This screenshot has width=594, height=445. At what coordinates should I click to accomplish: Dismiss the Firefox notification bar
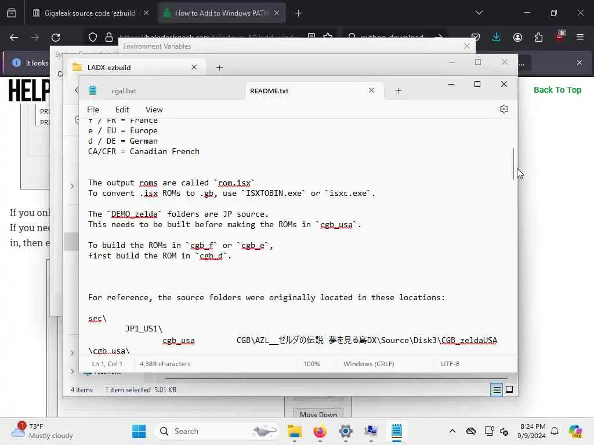tap(579, 63)
